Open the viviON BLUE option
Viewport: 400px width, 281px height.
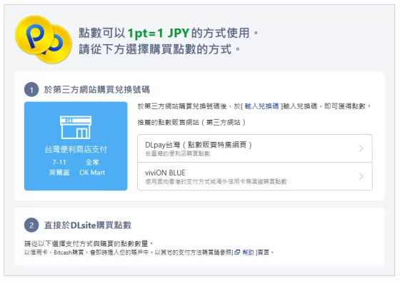(255, 176)
